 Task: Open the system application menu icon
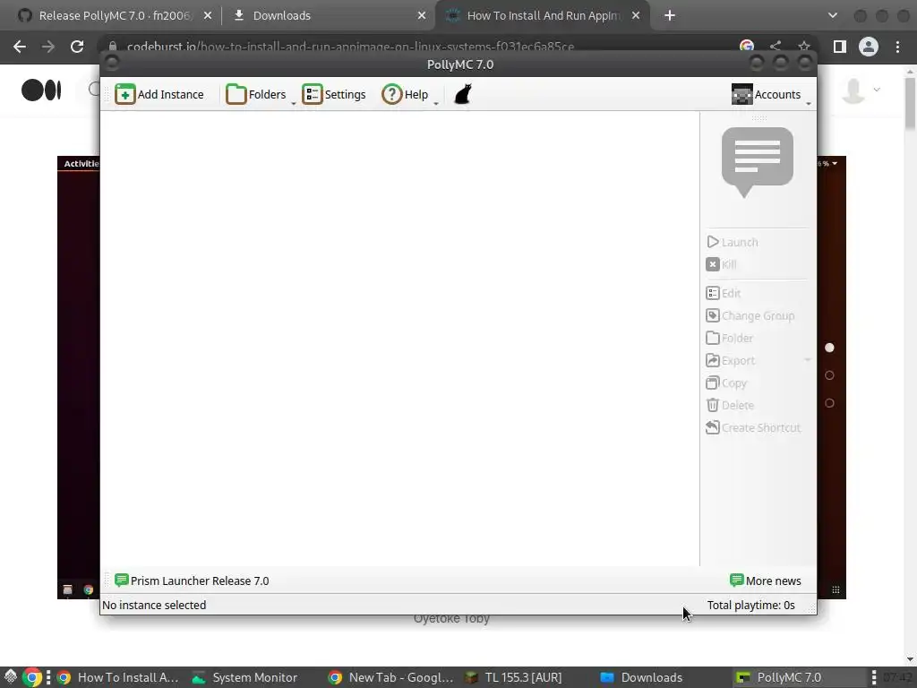[10, 677]
